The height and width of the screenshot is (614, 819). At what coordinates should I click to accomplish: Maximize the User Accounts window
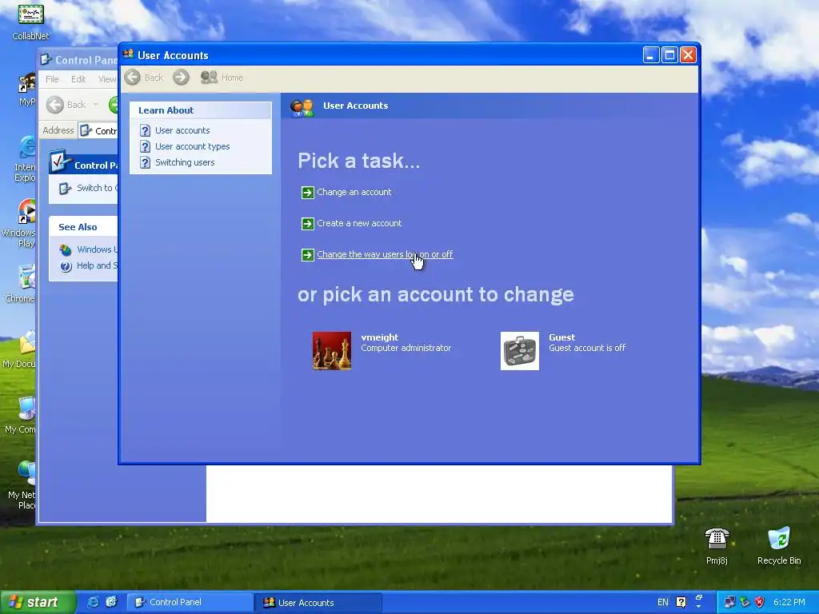click(x=669, y=55)
